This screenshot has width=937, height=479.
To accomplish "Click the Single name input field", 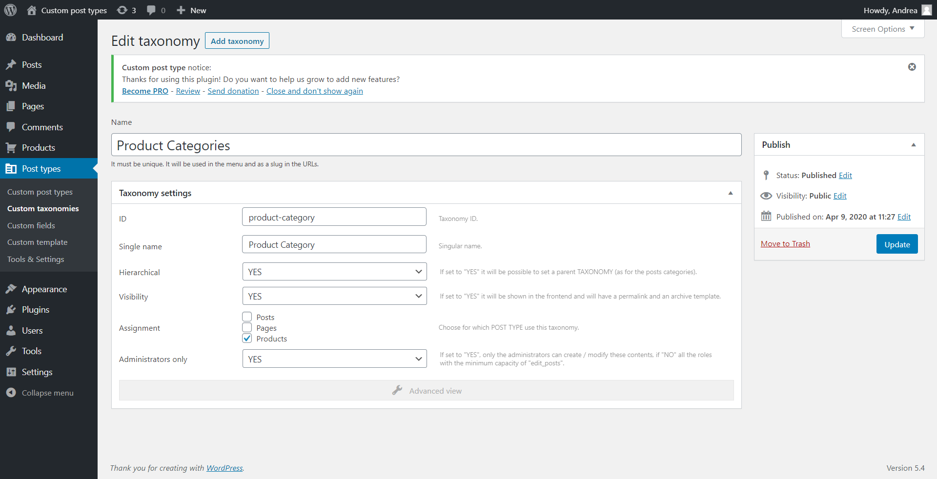I will click(x=334, y=244).
